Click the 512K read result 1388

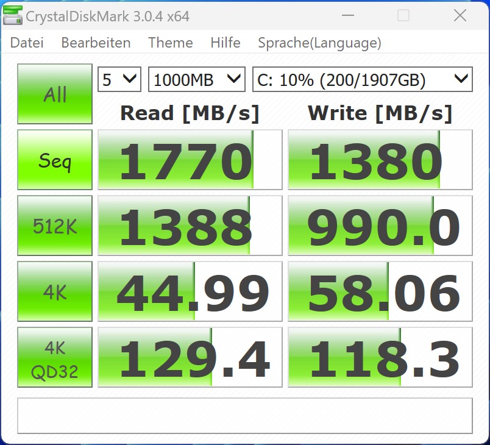pos(190,226)
